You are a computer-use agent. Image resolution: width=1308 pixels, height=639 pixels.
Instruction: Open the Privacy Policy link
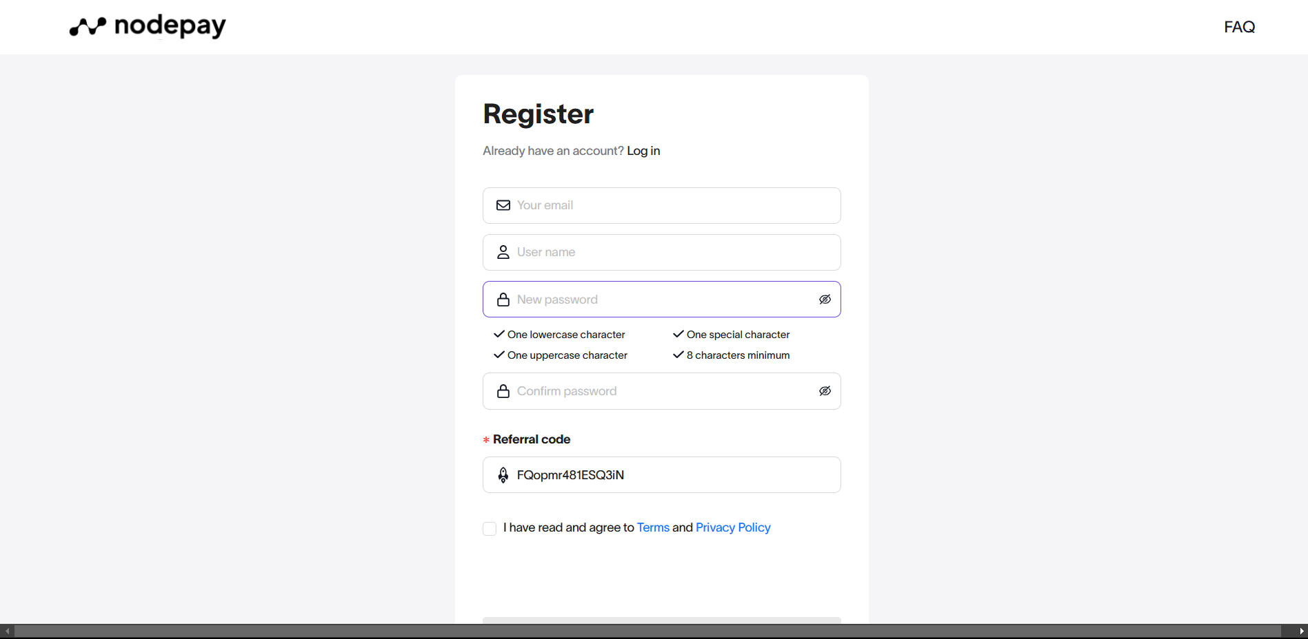[733, 527]
